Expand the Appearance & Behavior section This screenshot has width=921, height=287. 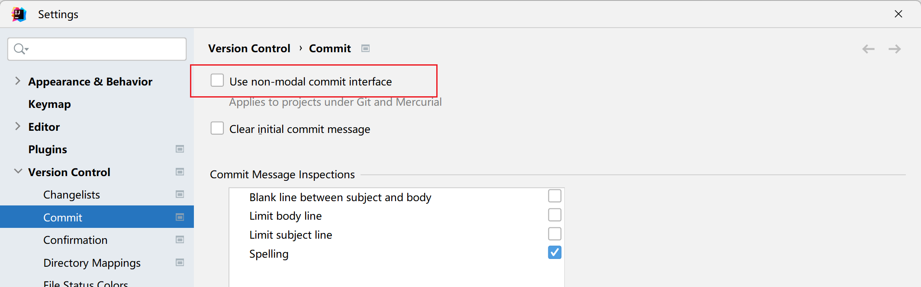(x=18, y=81)
